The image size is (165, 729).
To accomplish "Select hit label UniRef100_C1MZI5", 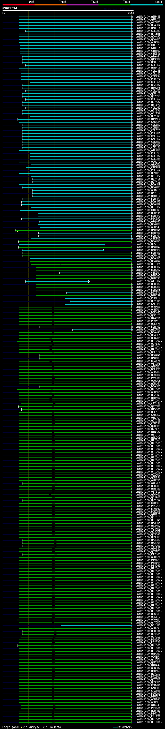I will 148,48.
